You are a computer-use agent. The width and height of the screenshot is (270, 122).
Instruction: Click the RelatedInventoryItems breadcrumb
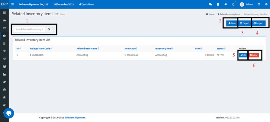229,14
